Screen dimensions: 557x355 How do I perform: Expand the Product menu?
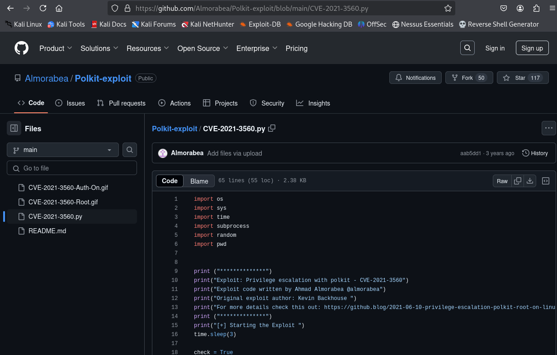56,48
